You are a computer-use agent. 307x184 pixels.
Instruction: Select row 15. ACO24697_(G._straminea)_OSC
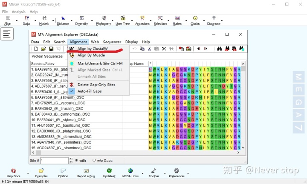(x=77, y=148)
